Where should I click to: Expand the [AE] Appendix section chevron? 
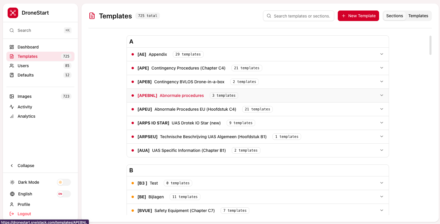click(381, 54)
